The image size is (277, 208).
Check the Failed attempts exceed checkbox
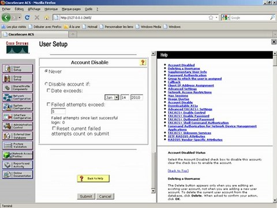(x=48, y=104)
